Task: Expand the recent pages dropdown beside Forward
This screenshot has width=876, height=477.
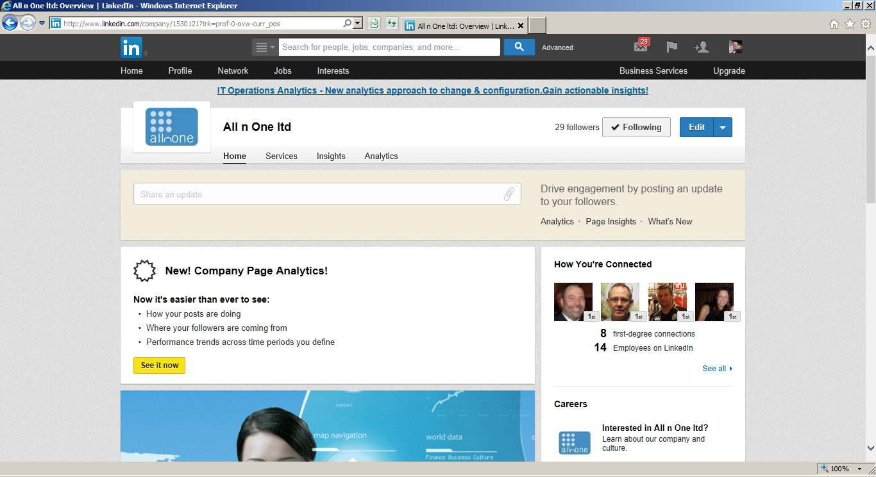Action: (x=42, y=24)
